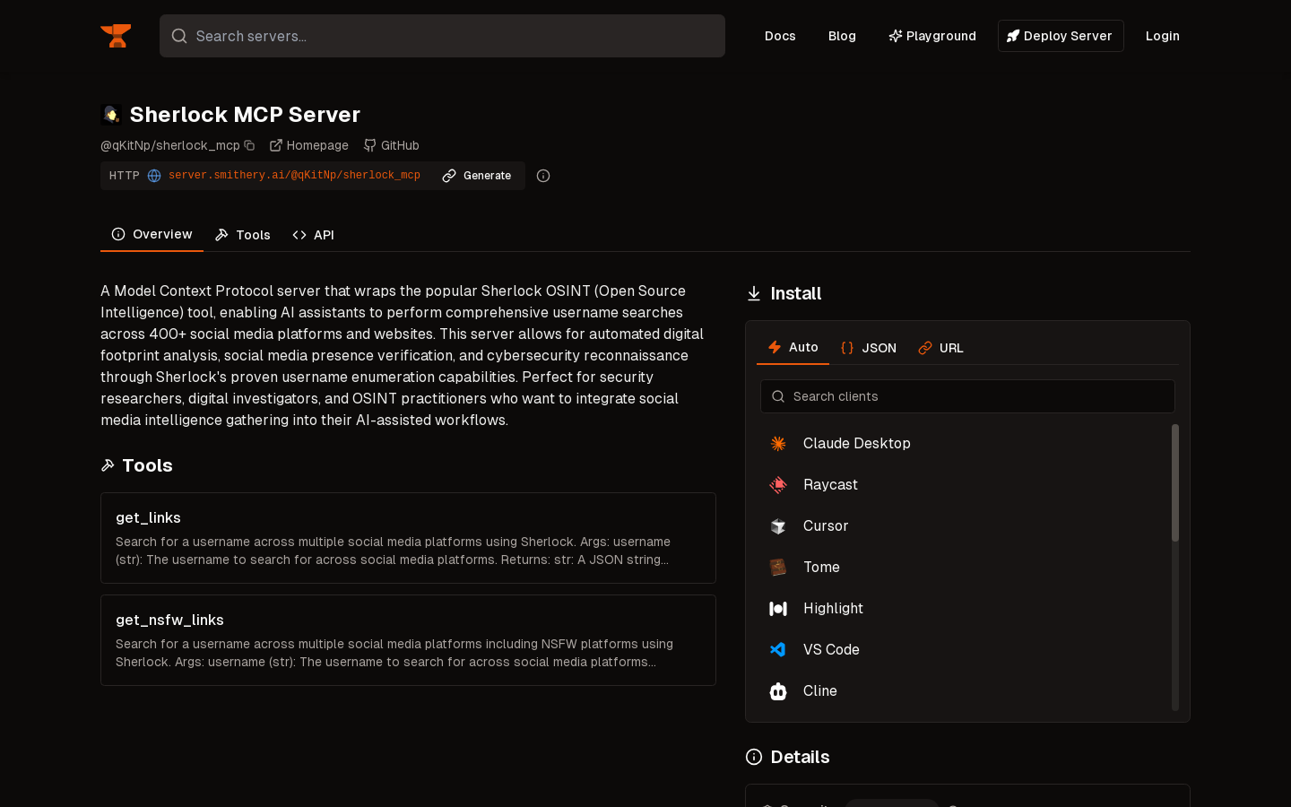
Task: Switch to the Overview tab
Action: click(152, 234)
